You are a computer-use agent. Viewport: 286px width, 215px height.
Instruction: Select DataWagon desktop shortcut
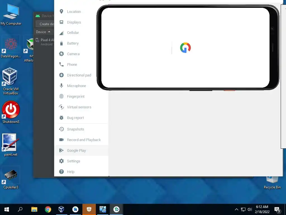[x=11, y=47]
